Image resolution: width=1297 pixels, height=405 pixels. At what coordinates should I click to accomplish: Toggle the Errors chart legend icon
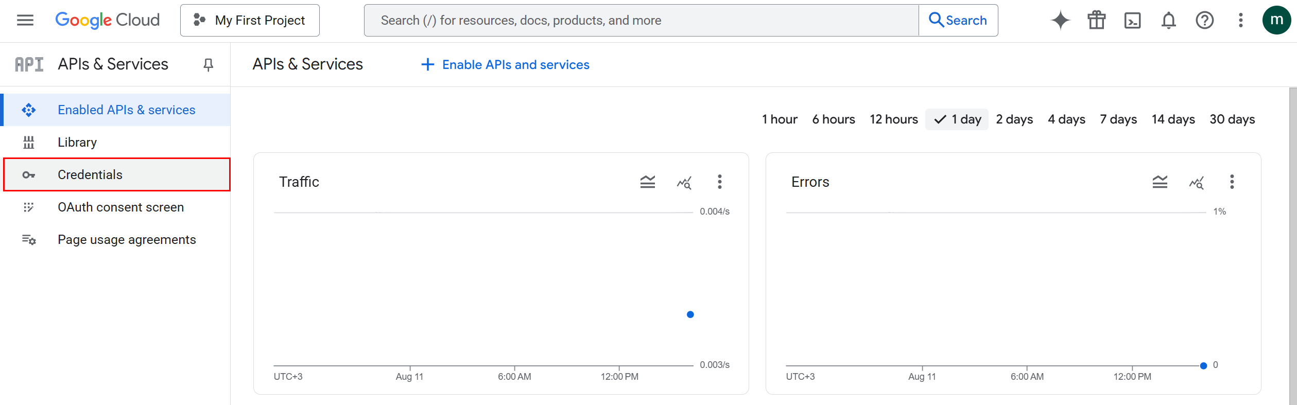coord(1160,182)
